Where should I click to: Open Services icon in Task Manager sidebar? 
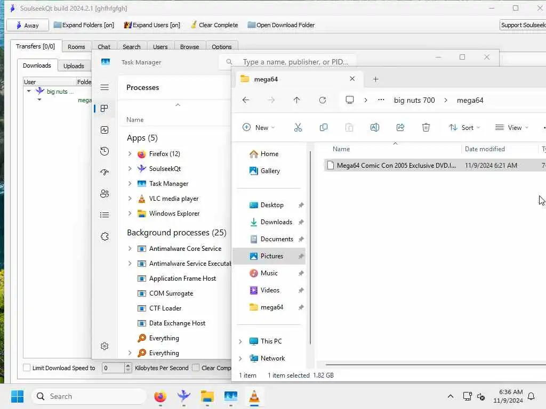(105, 236)
